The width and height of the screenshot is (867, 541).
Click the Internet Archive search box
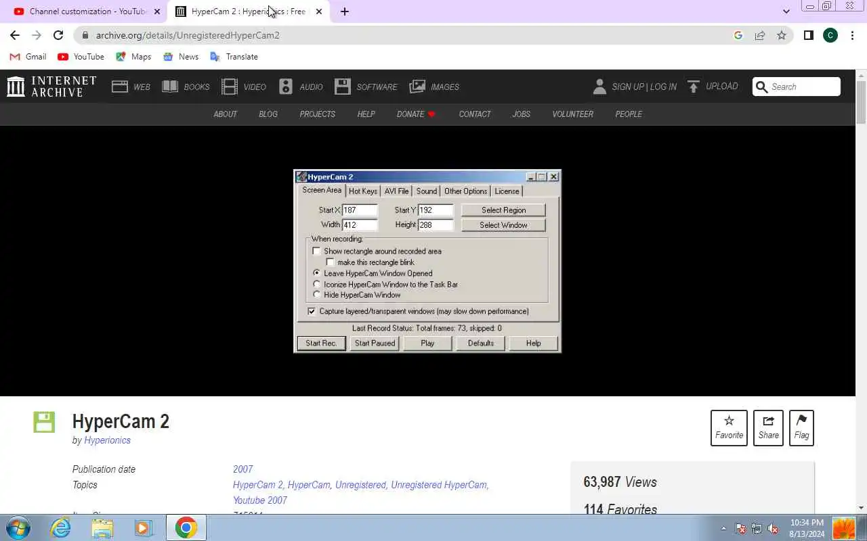click(797, 87)
